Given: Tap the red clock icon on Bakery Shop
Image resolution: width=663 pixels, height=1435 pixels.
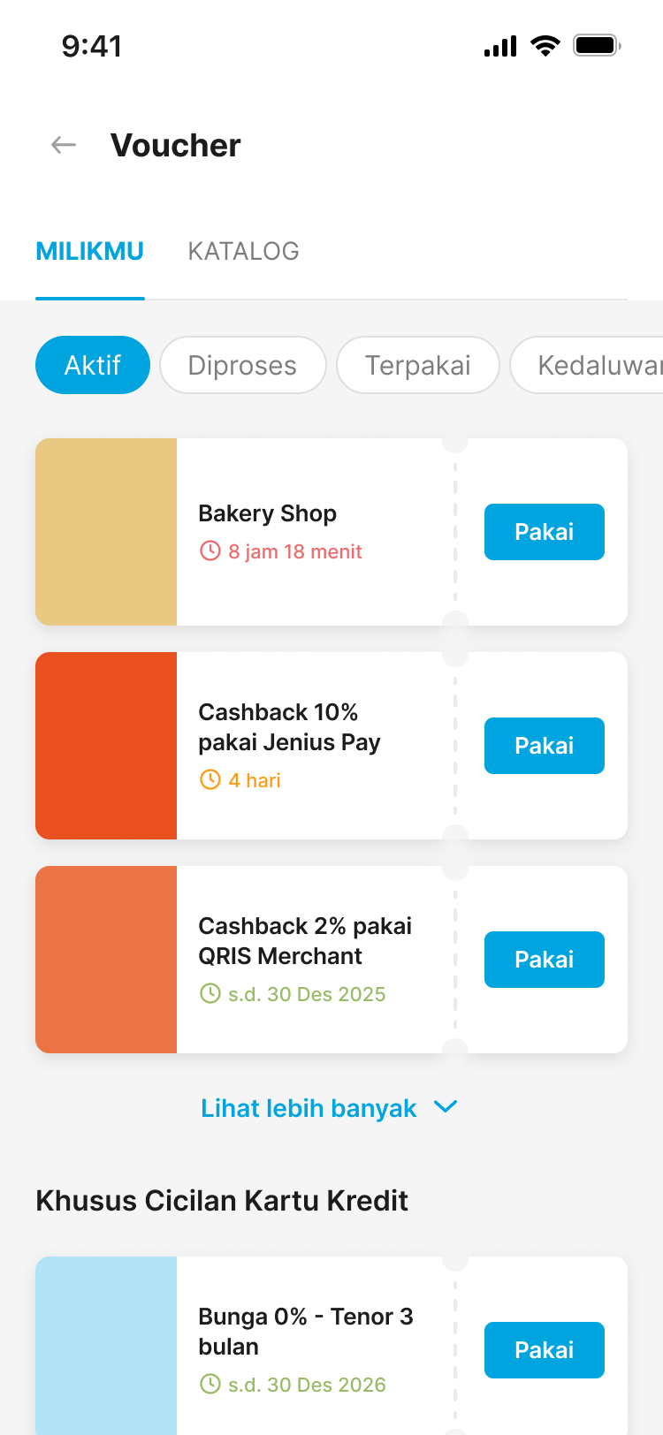Looking at the screenshot, I should click(x=210, y=551).
